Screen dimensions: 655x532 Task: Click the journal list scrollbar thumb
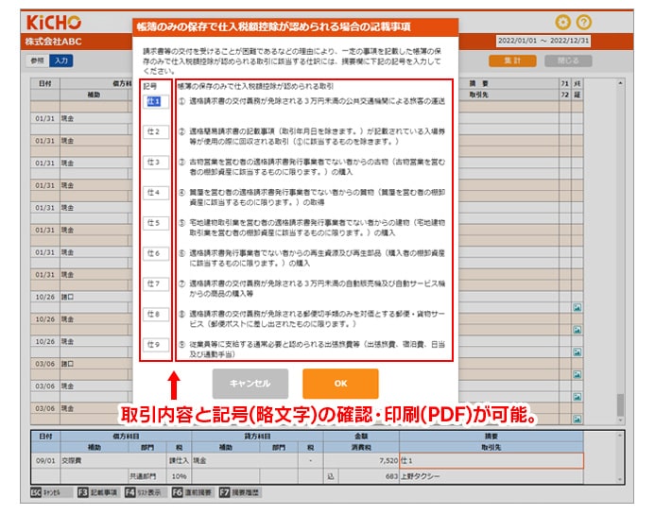tap(620, 404)
